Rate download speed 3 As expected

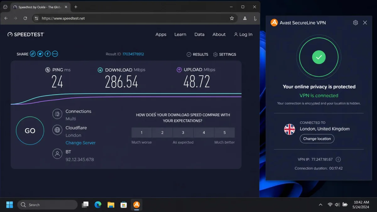(x=183, y=133)
